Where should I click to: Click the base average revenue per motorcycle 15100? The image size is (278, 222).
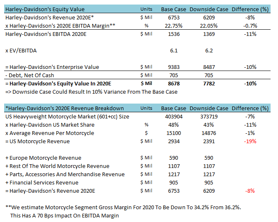173,133
